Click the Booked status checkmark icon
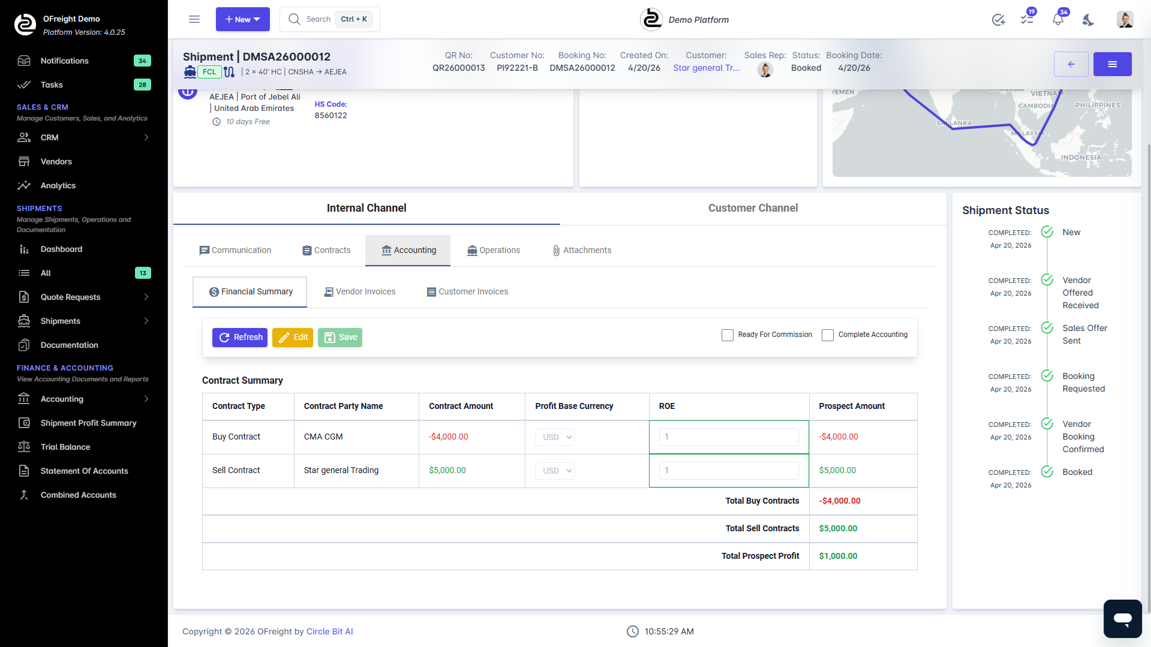The image size is (1151, 647). pos(1047,472)
